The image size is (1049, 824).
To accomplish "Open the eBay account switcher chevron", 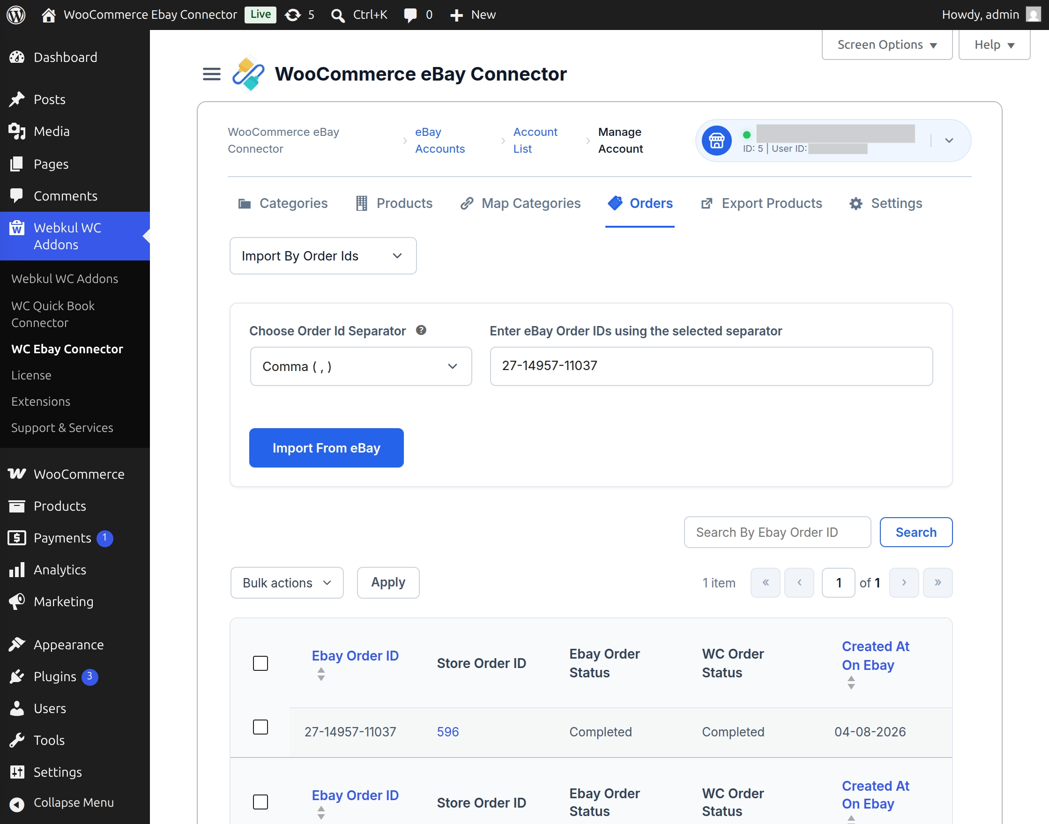I will point(949,141).
